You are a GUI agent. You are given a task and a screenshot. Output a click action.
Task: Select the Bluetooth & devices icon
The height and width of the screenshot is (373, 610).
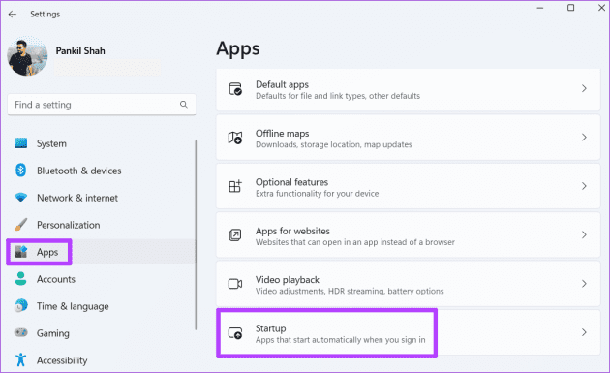[x=20, y=171]
